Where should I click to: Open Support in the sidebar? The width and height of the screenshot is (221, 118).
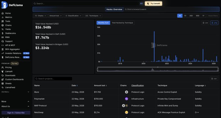tap(9, 41)
